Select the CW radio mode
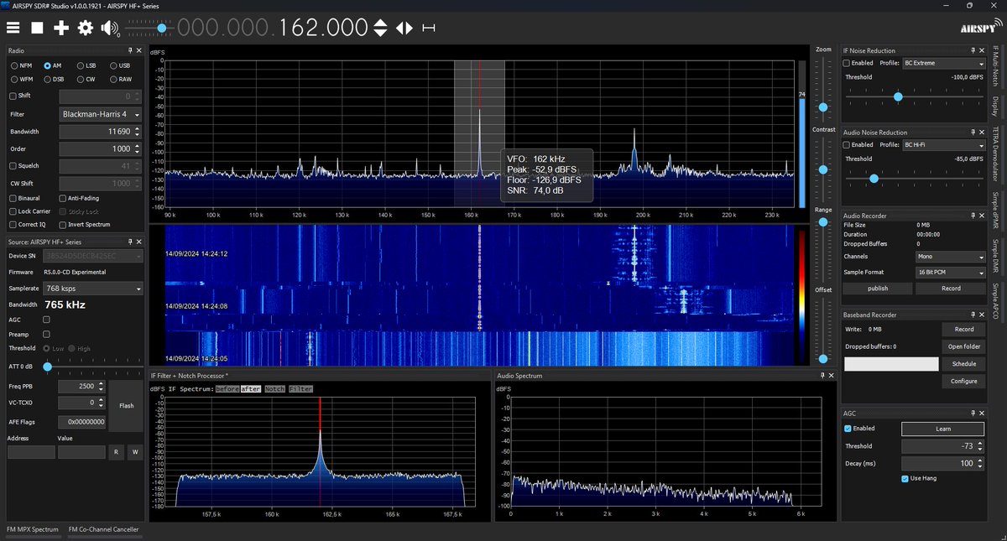 tap(87, 79)
